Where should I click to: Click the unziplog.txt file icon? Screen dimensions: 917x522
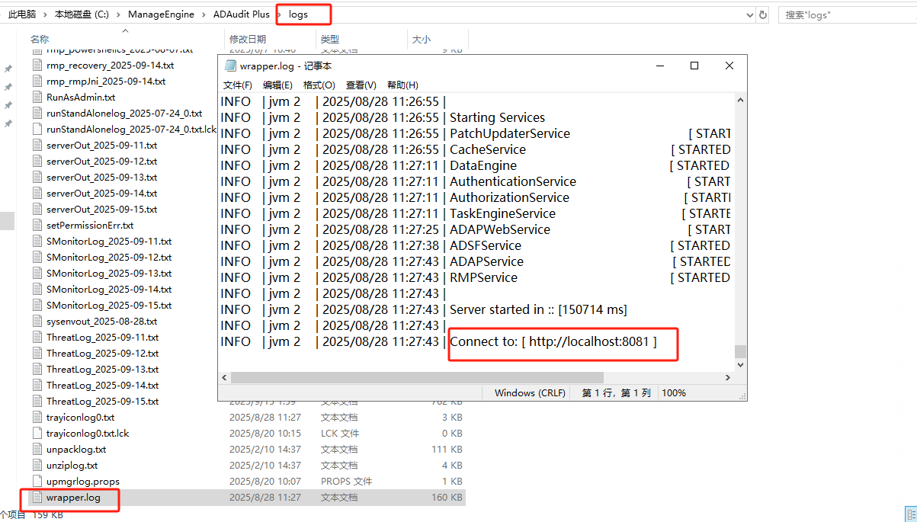(x=37, y=466)
